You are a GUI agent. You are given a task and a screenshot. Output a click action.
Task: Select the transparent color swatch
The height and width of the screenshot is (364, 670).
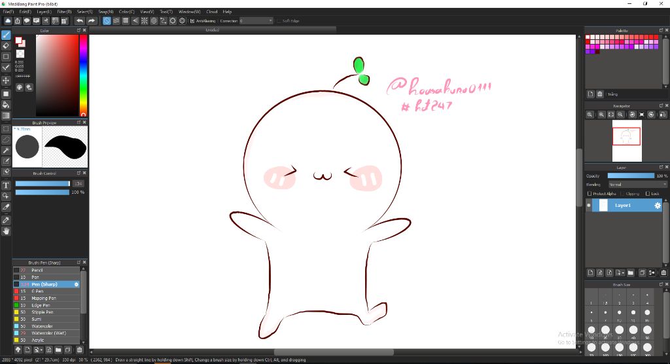(20, 54)
